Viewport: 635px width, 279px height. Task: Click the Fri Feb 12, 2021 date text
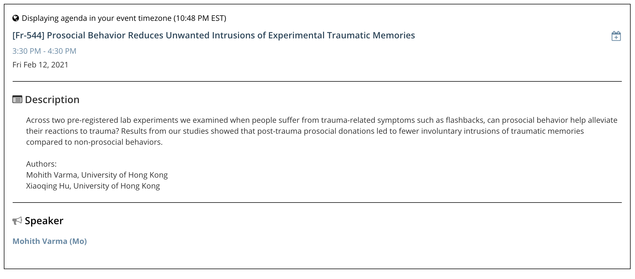point(40,65)
